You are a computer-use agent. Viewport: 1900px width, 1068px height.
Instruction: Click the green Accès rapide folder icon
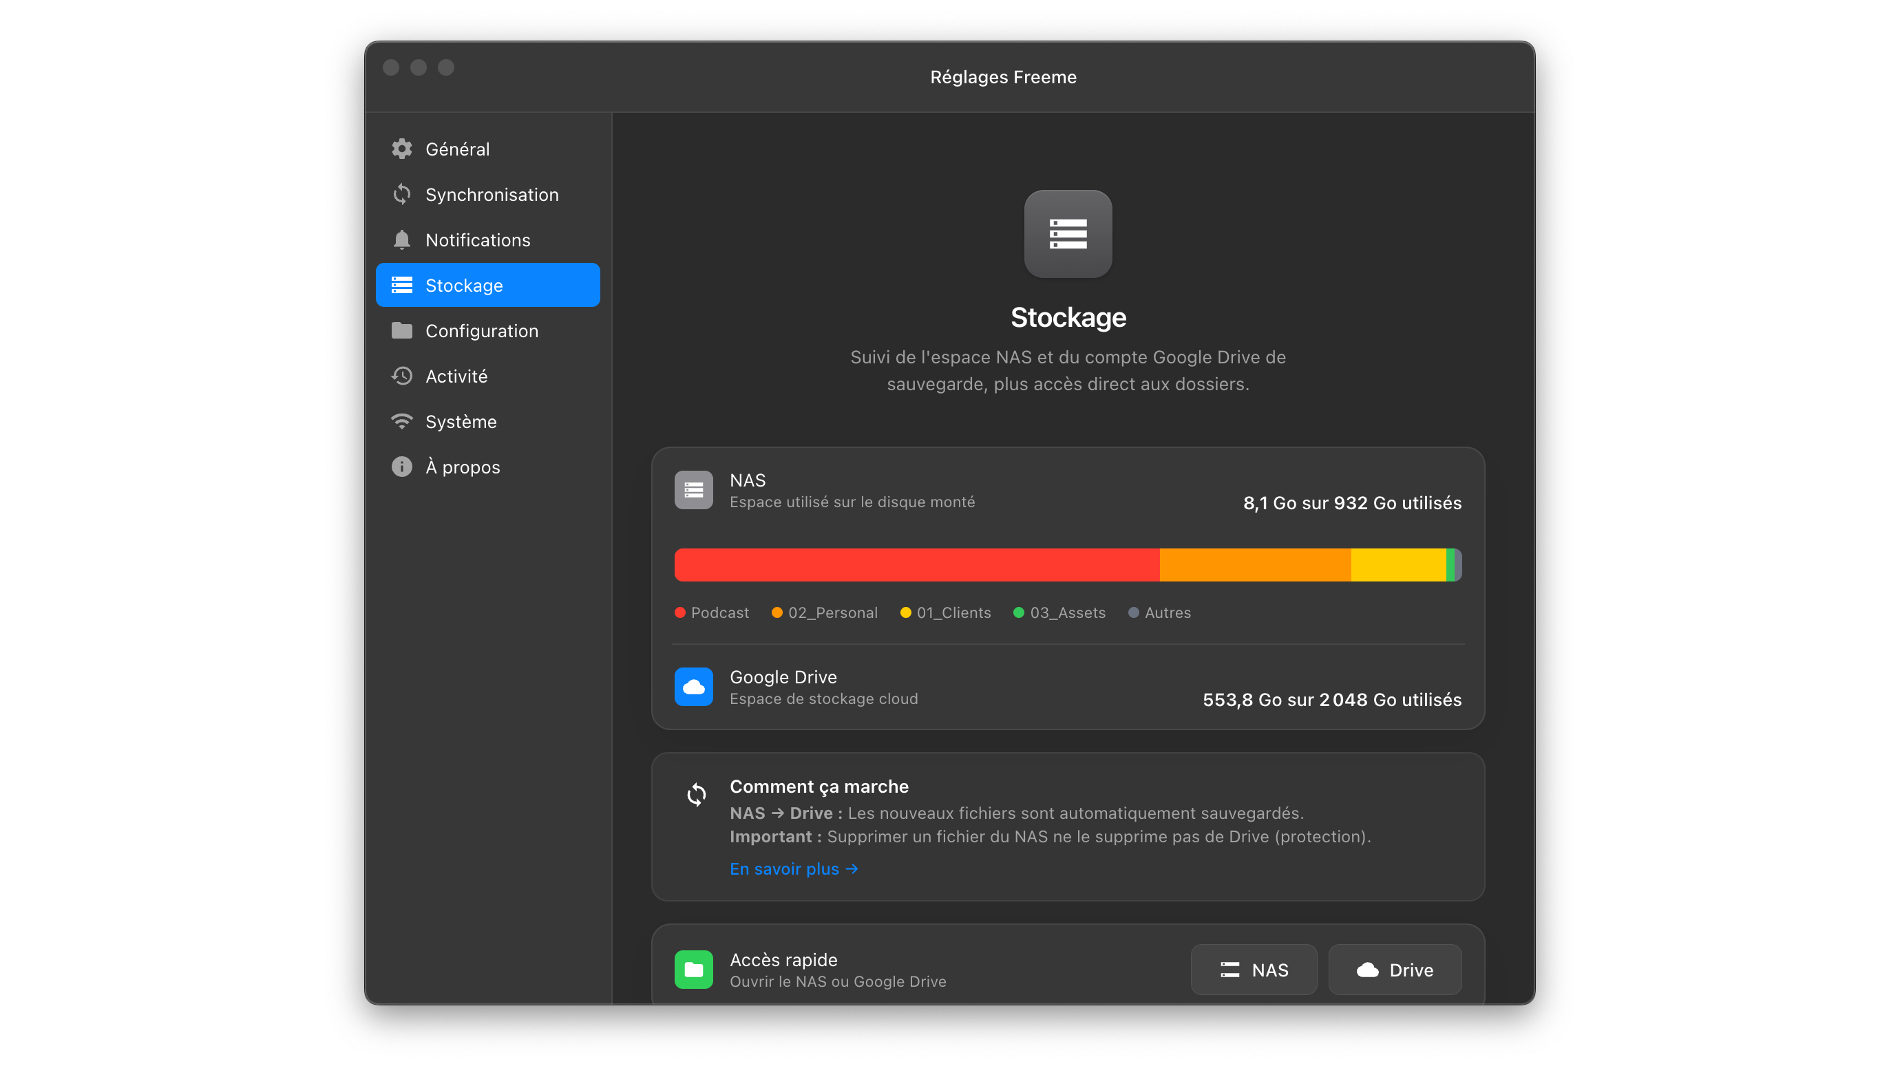click(x=693, y=969)
